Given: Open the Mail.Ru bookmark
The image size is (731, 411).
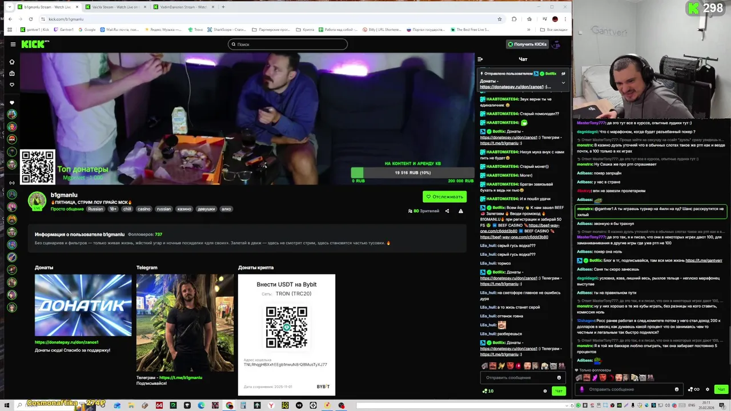Looking at the screenshot, I should click(119, 29).
